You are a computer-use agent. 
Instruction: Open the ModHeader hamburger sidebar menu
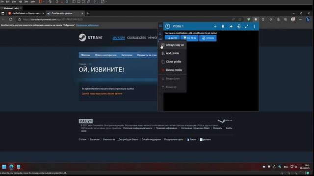tap(160, 26)
